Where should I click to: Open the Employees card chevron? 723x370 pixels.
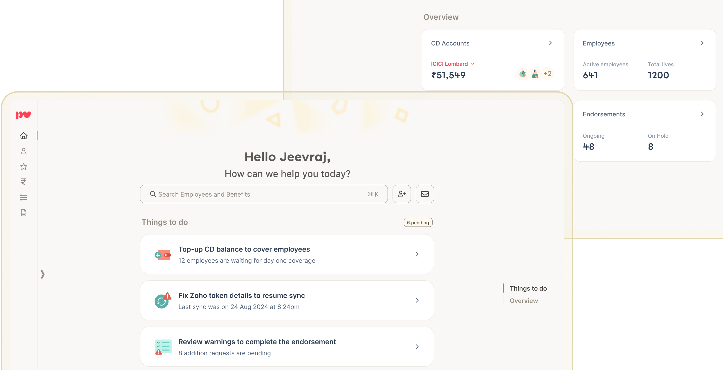[x=702, y=43]
